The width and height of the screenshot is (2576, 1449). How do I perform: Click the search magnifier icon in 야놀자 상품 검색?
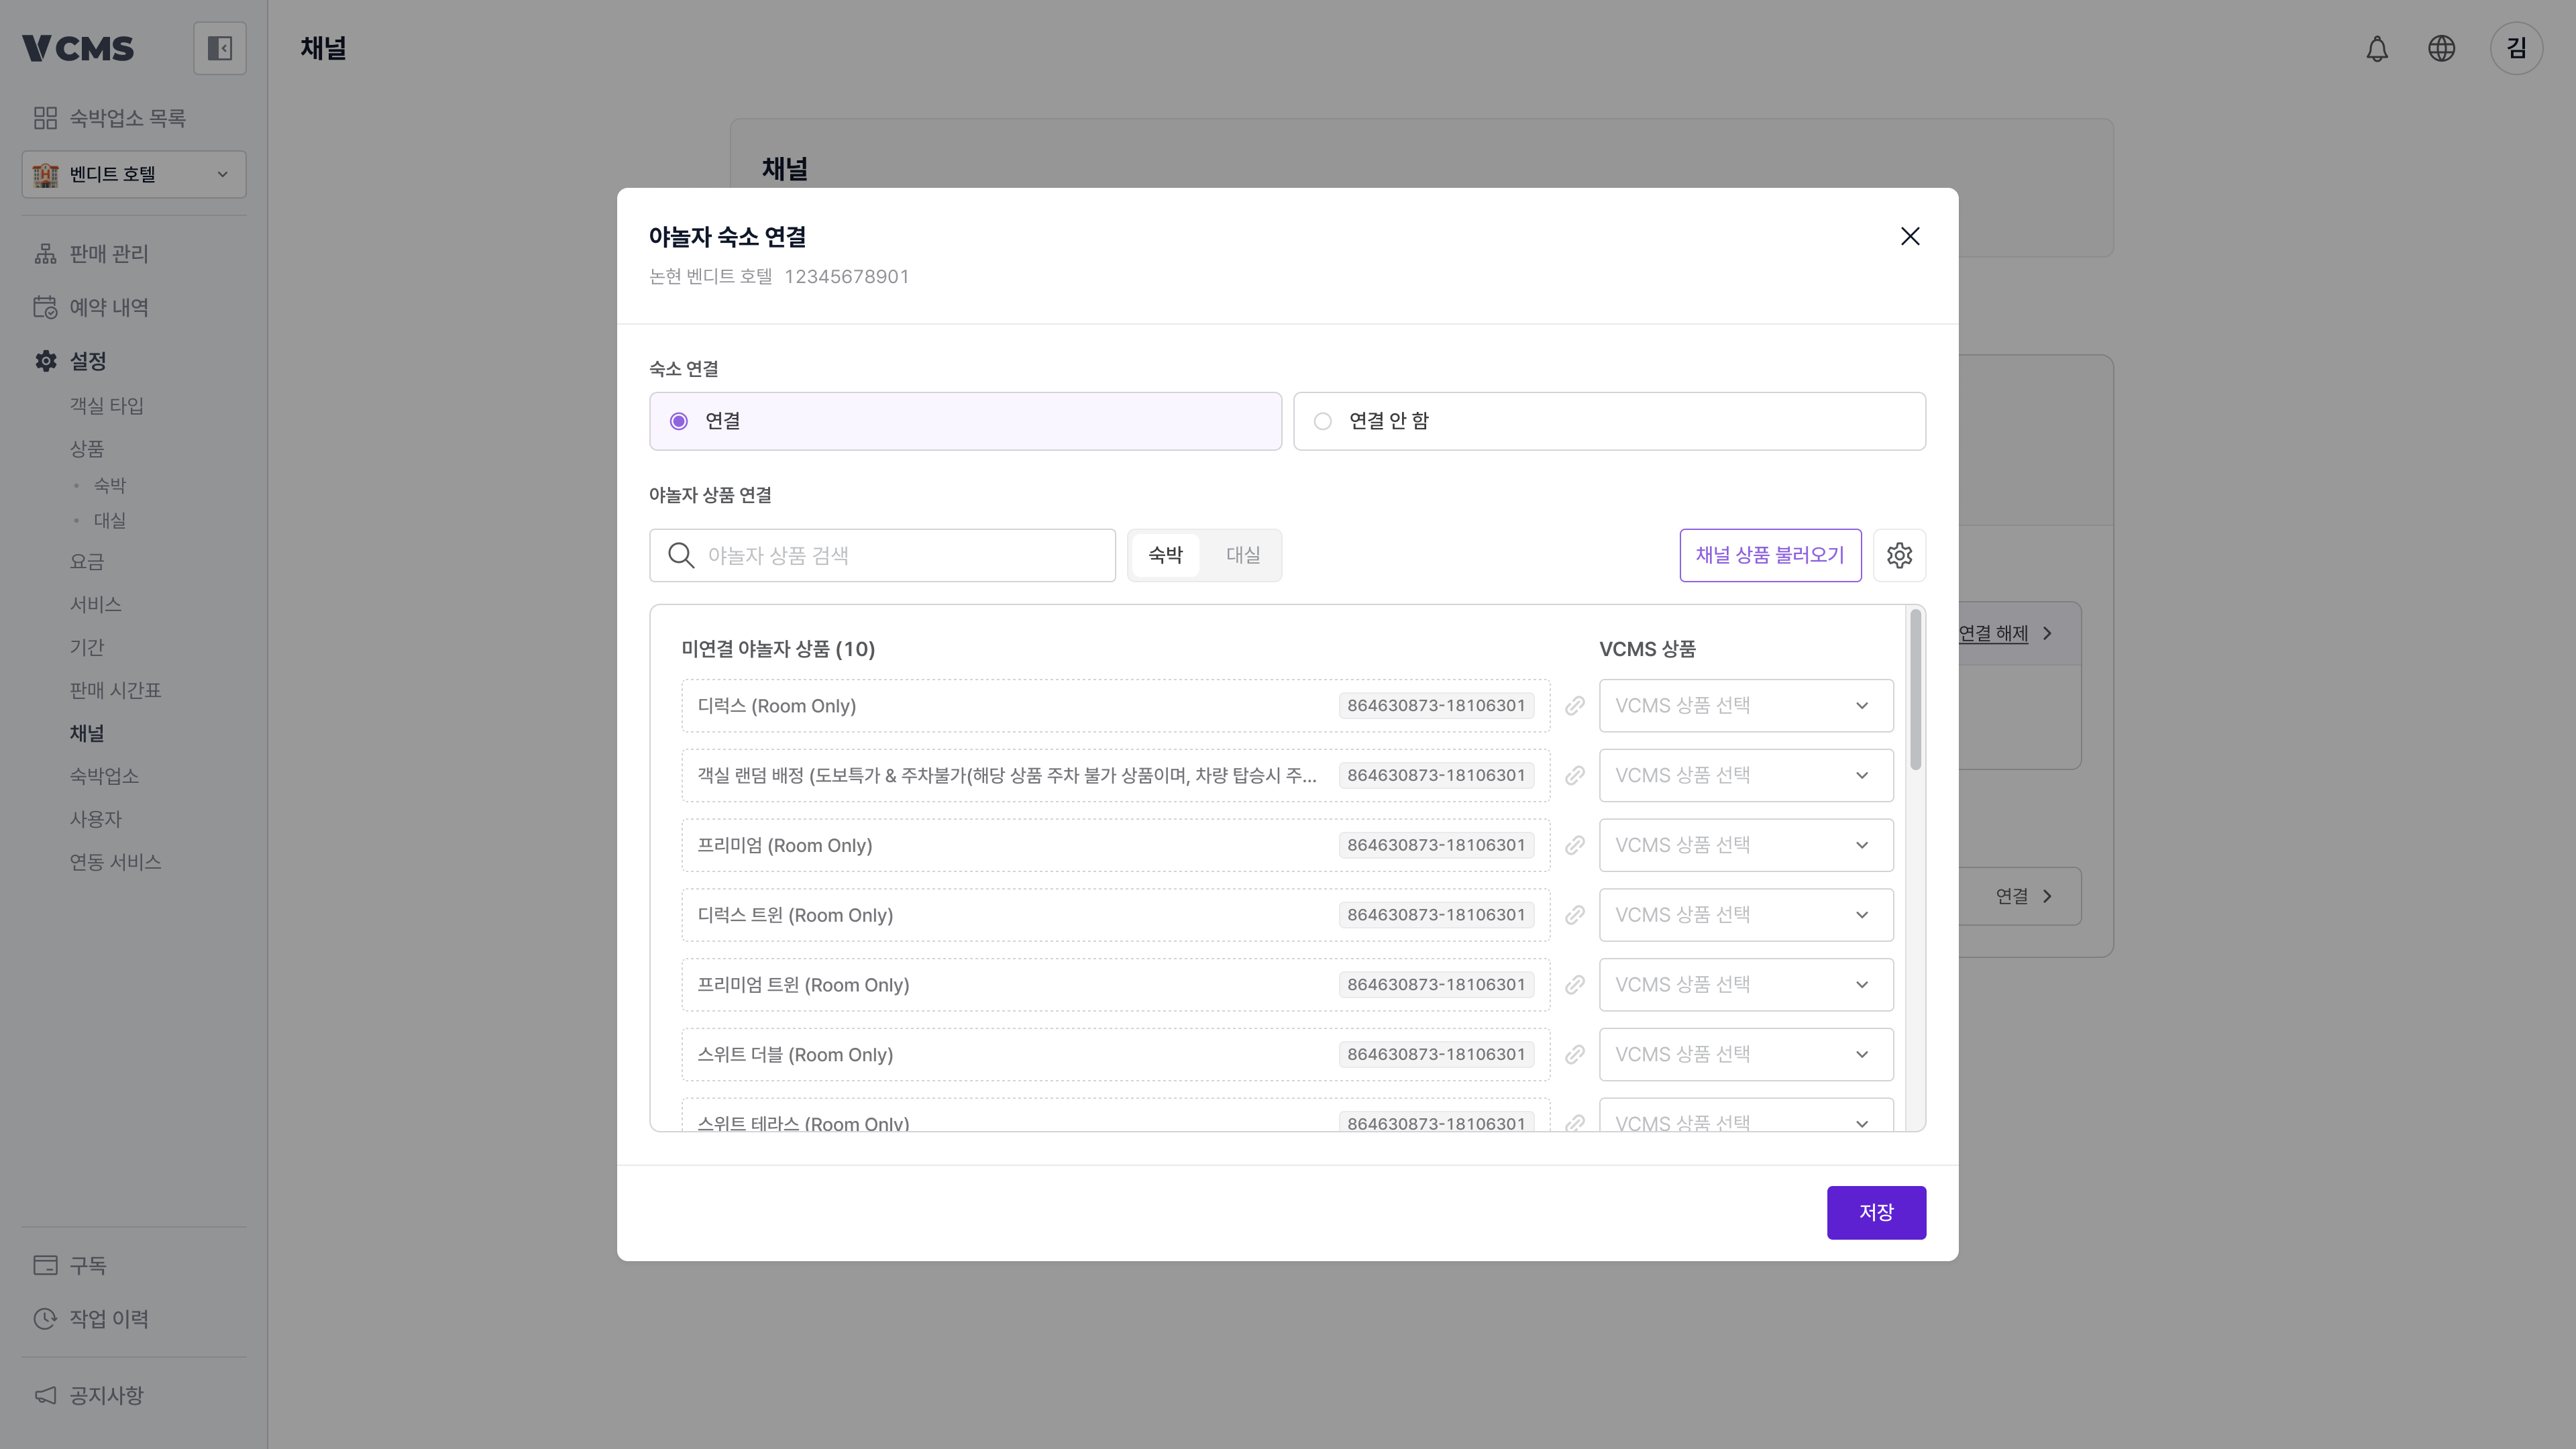click(681, 555)
